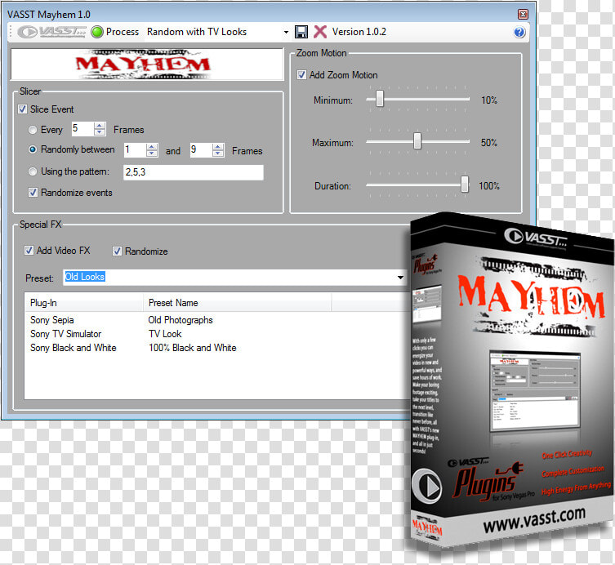The height and width of the screenshot is (565, 615).
Task: Sort by the Plug-In column header
Action: [83, 303]
